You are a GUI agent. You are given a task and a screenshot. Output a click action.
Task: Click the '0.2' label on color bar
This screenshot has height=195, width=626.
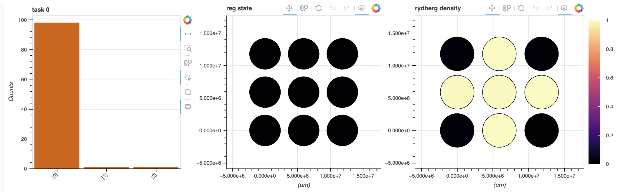pos(609,135)
